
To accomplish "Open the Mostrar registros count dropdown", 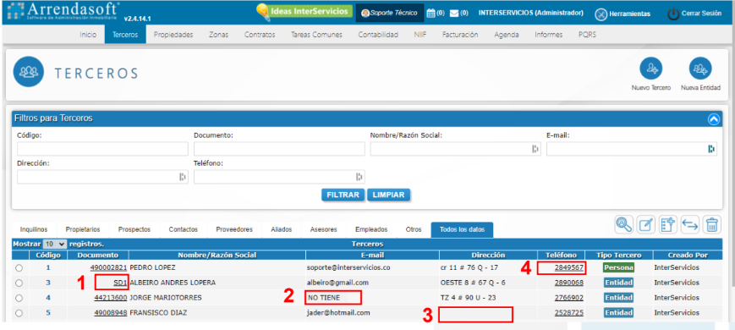I will 55,245.
